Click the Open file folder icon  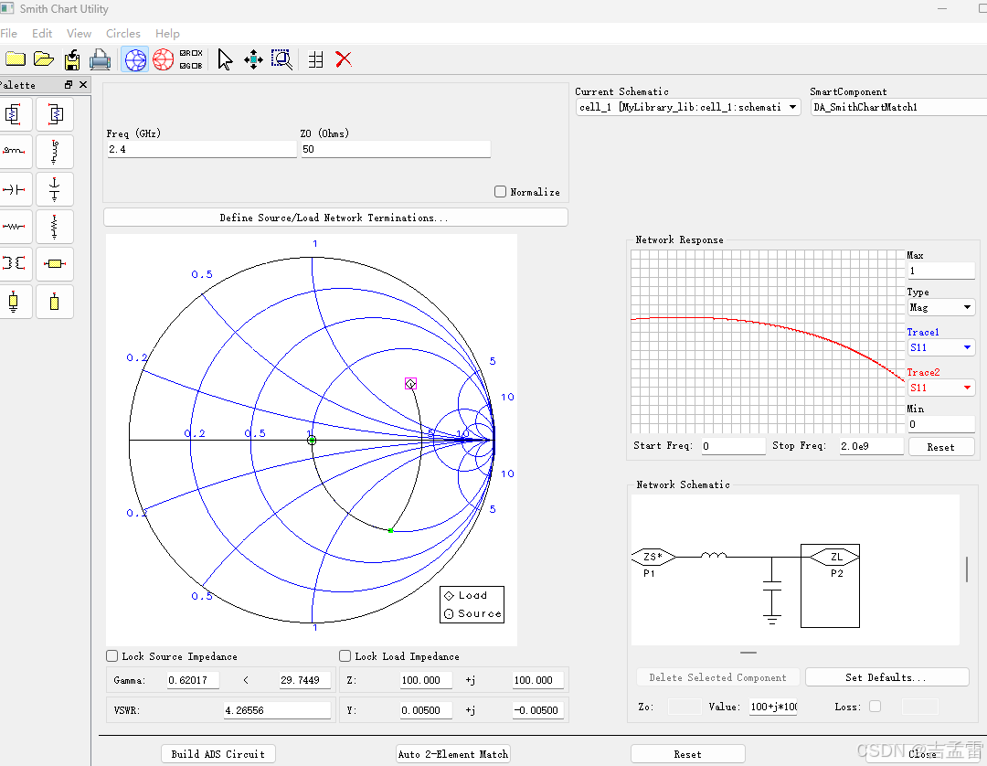tap(44, 59)
